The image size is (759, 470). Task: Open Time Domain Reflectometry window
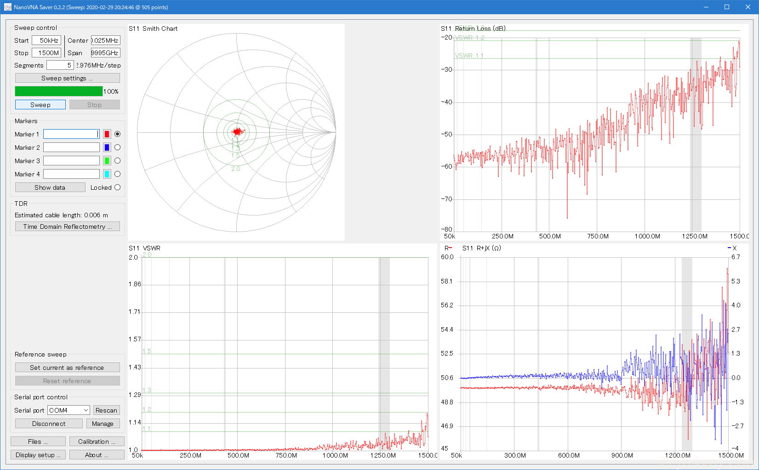tap(68, 227)
